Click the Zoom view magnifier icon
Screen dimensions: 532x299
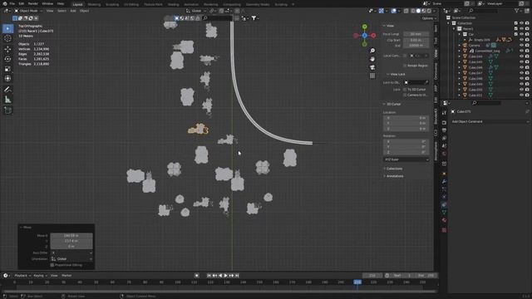coord(372,51)
